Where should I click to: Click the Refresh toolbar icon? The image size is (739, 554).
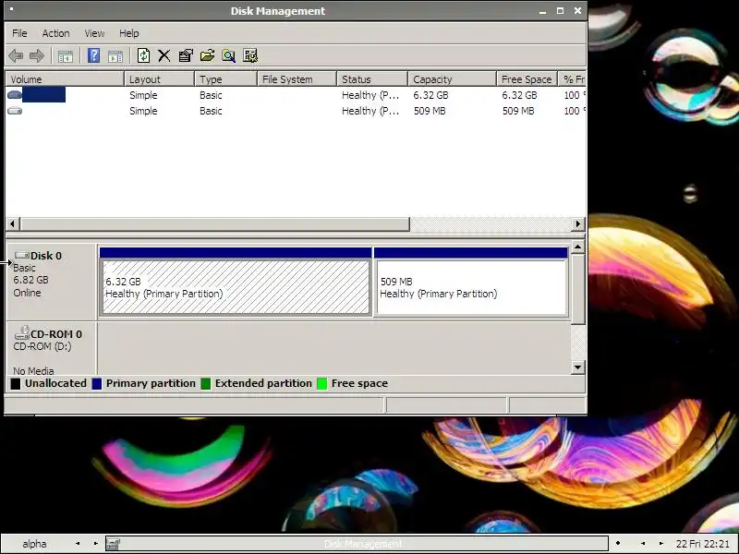(143, 55)
